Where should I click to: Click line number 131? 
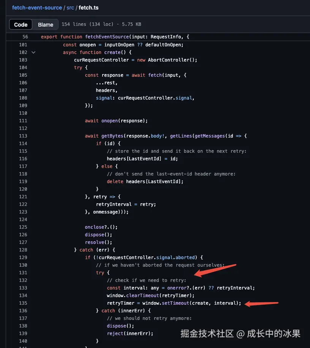pos(23,273)
